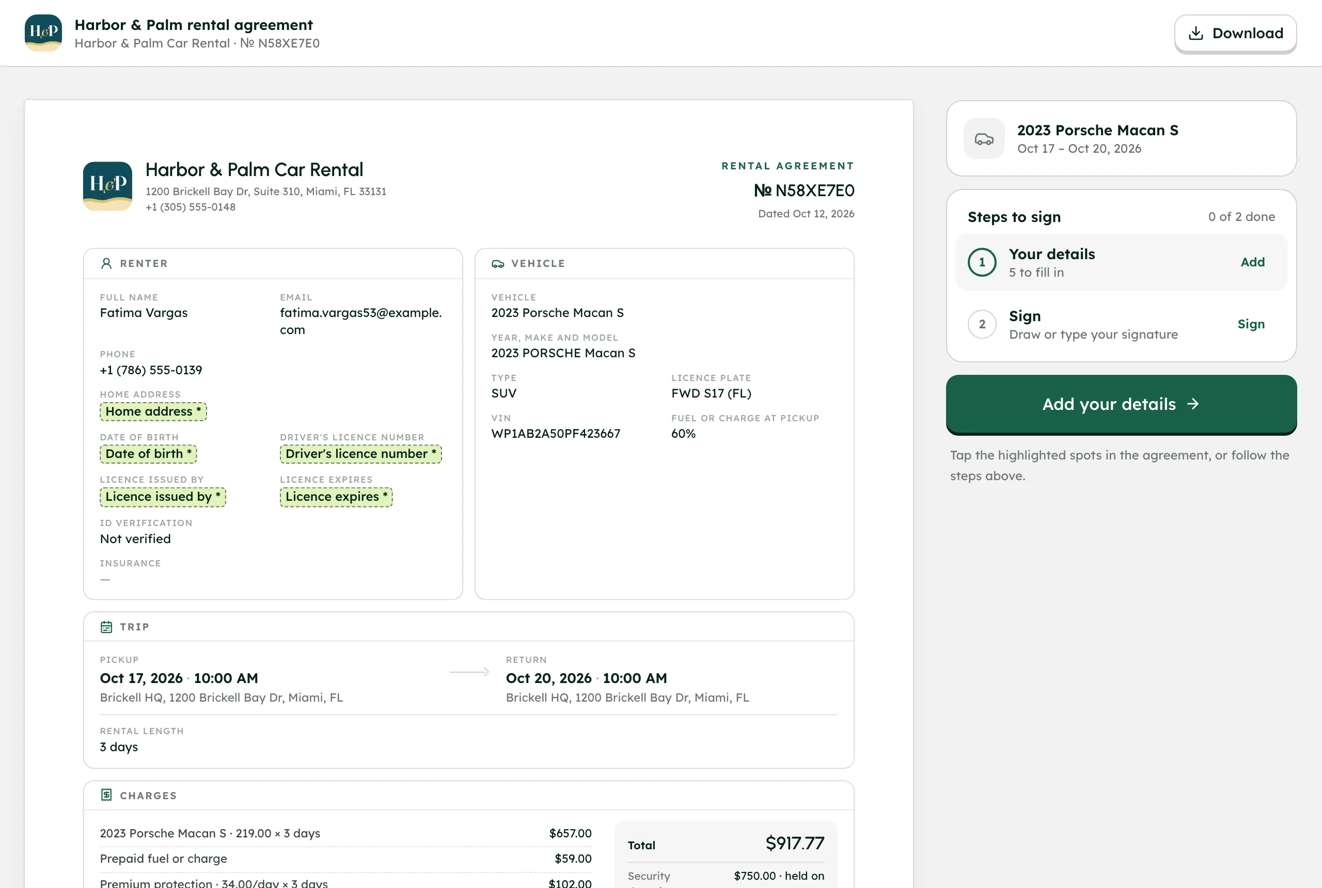Click the Not verified ID status

tap(135, 539)
